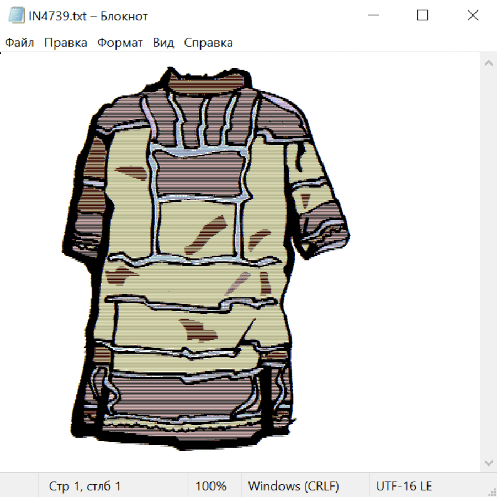Click the 100% zoom level in status bar

[211, 486]
